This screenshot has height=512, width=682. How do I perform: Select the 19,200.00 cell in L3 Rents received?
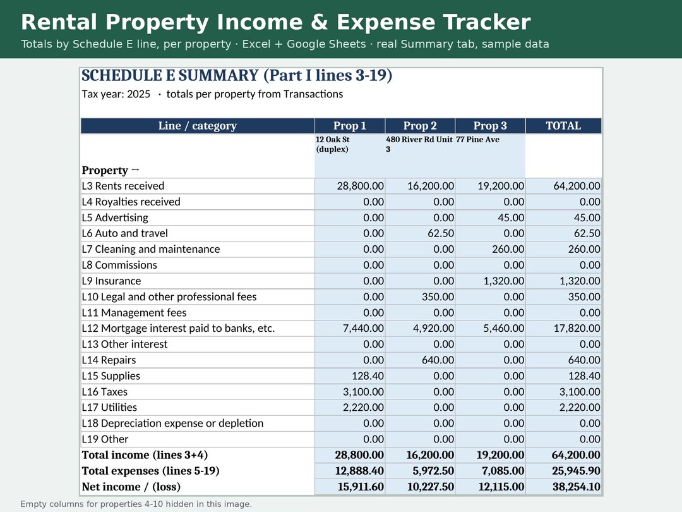(x=490, y=186)
